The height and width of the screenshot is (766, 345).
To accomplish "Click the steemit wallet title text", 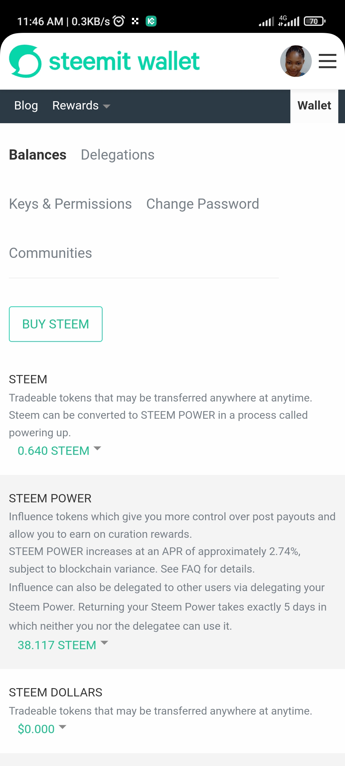I will click(x=124, y=61).
